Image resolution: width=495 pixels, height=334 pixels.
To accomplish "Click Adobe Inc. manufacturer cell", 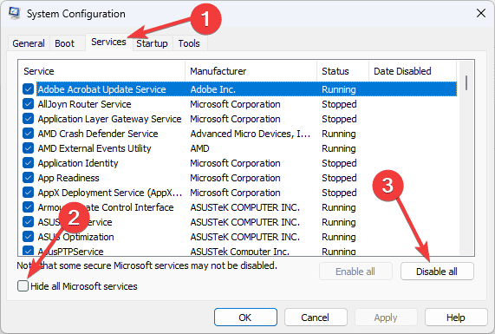I will click(213, 89).
